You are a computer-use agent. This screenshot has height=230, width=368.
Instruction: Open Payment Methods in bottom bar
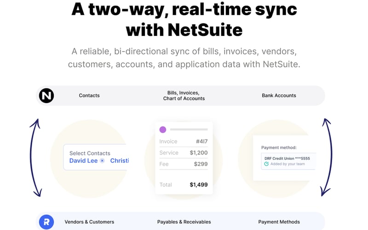coord(279,222)
